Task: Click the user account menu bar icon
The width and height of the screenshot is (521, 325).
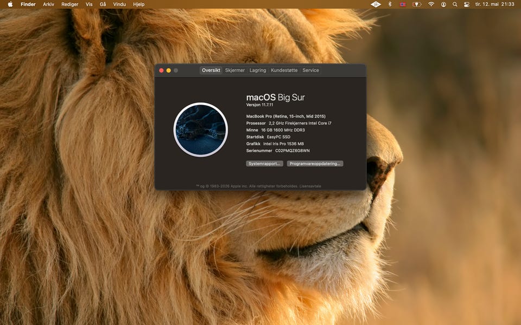Action: [x=443, y=4]
